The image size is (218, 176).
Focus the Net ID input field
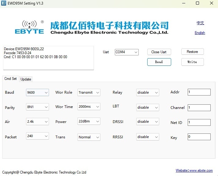click(199, 122)
